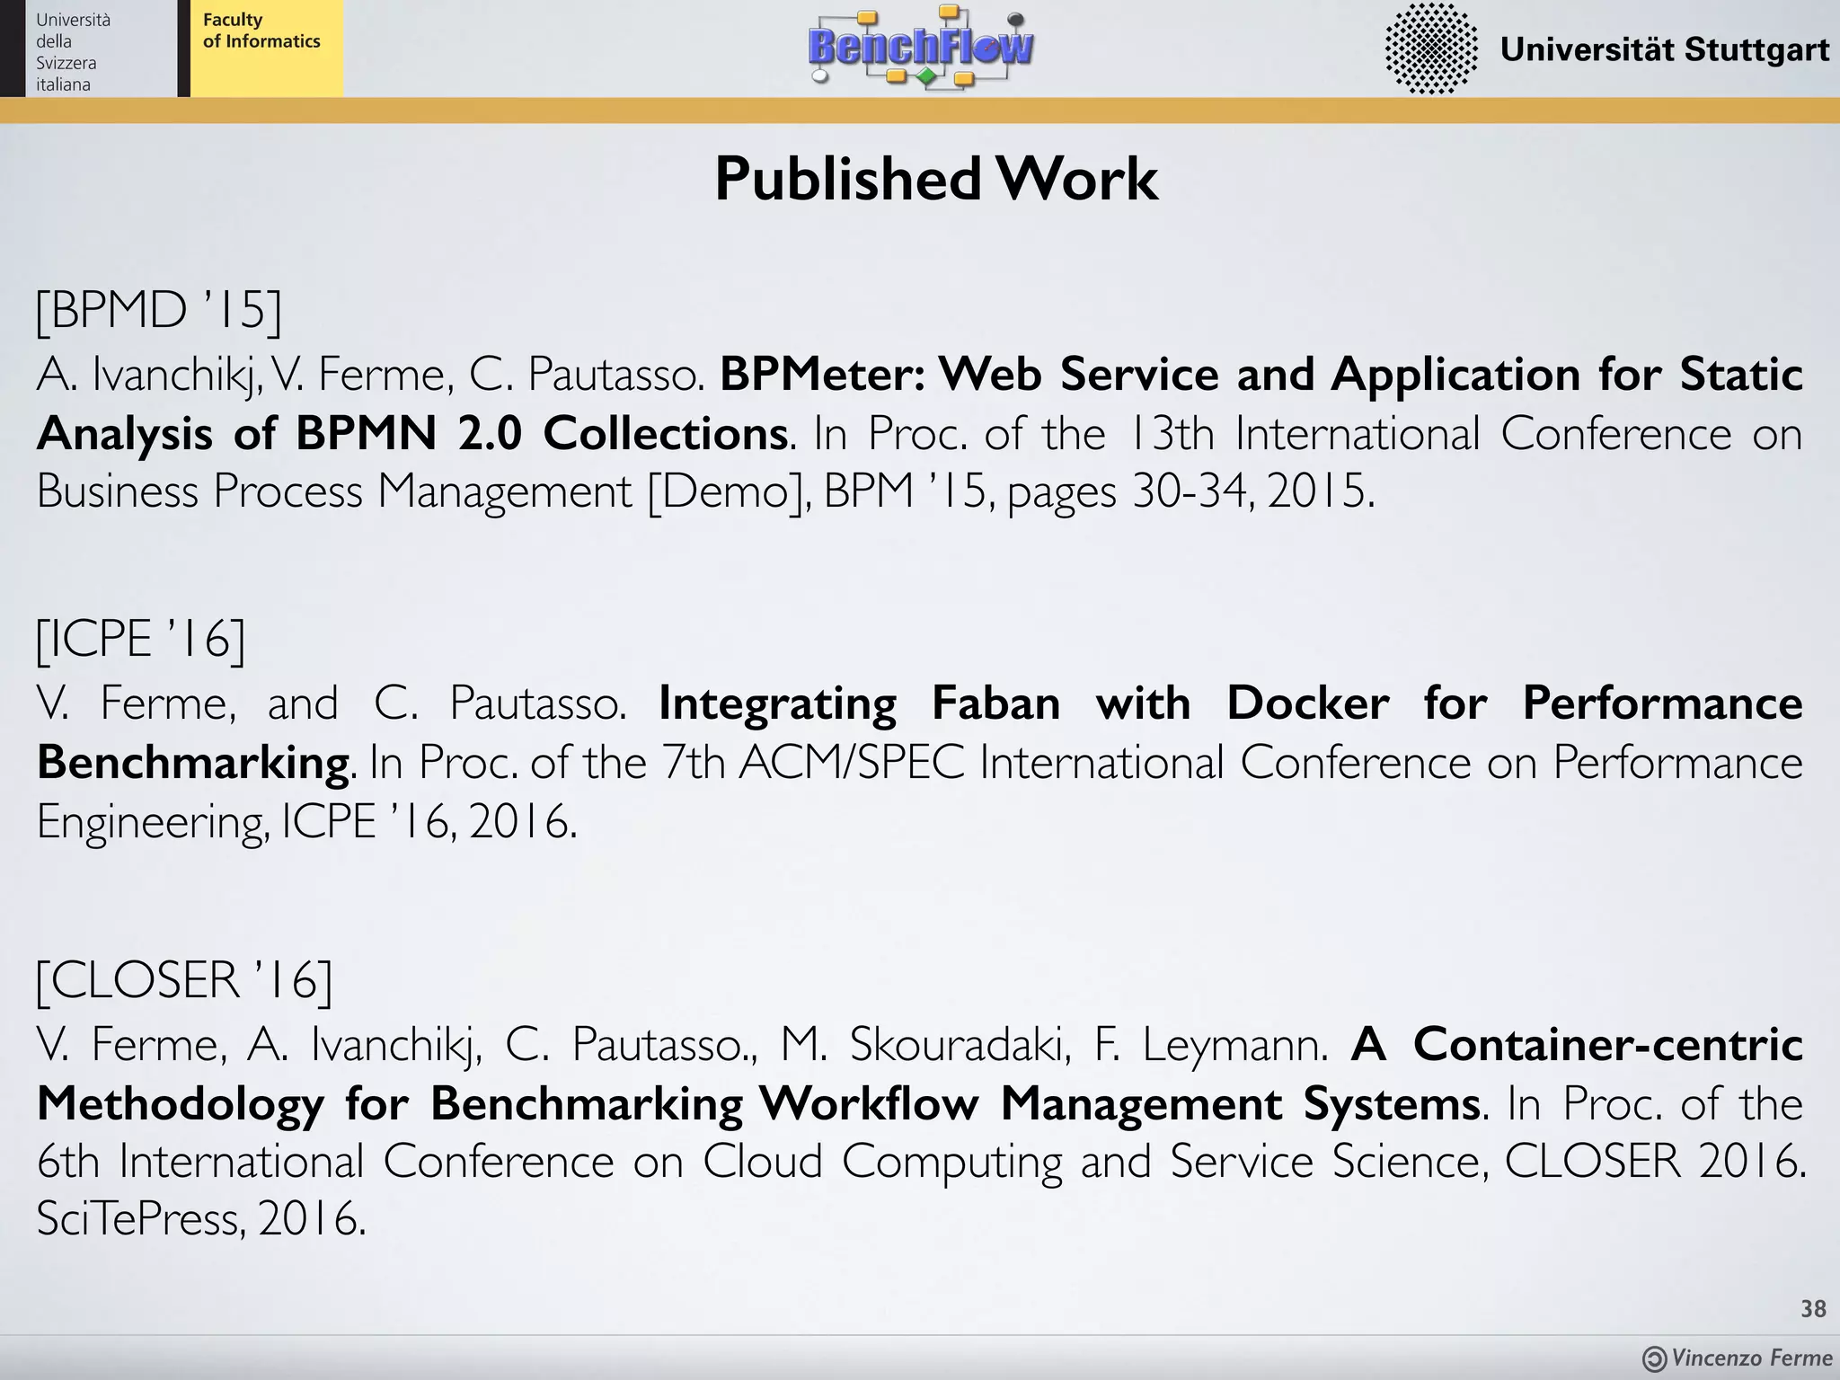1840x1380 pixels.
Task: Click the Creative Commons icon near Vincenzo Ferme
Action: click(1654, 1359)
